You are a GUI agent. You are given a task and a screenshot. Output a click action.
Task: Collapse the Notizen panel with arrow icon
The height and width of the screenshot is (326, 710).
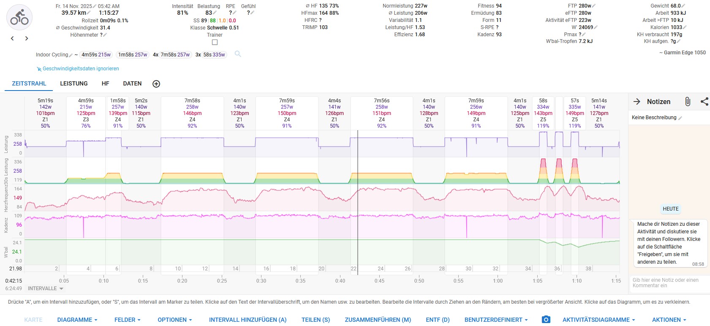pyautogui.click(x=637, y=102)
